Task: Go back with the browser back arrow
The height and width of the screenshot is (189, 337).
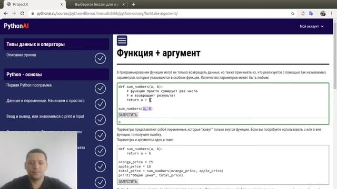Action: (6, 14)
